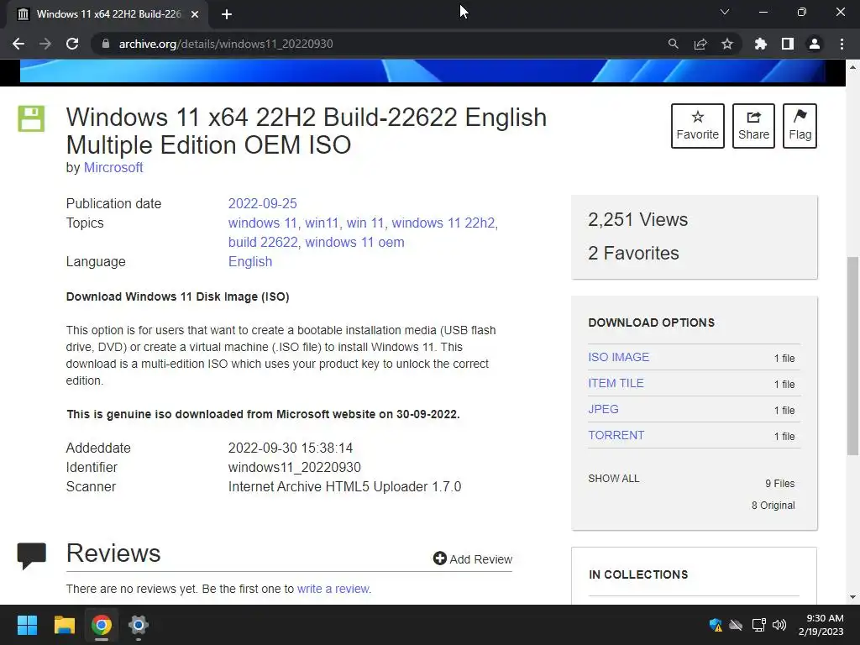The height and width of the screenshot is (645, 860).
Task: Click identifier 'windows11_20220930' text
Action: [x=295, y=467]
